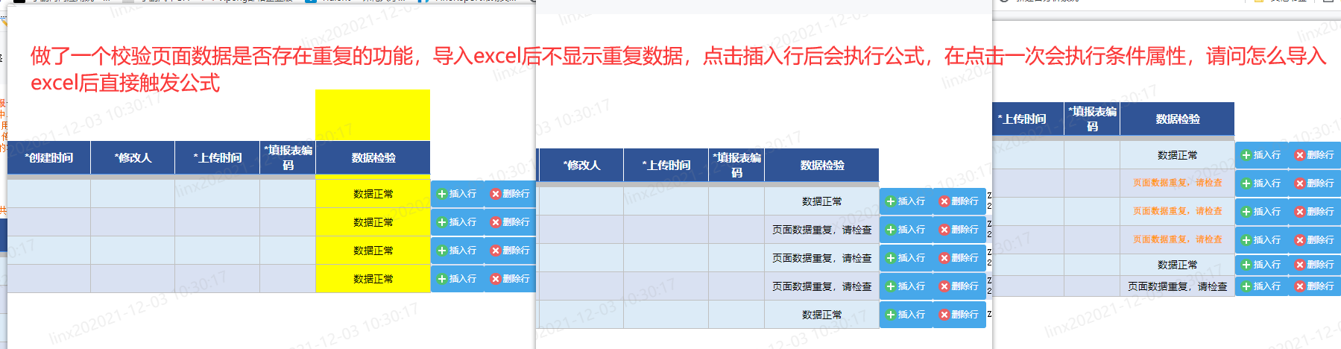Click 插入行 in first row of middle table
The image size is (1341, 349).
(906, 201)
